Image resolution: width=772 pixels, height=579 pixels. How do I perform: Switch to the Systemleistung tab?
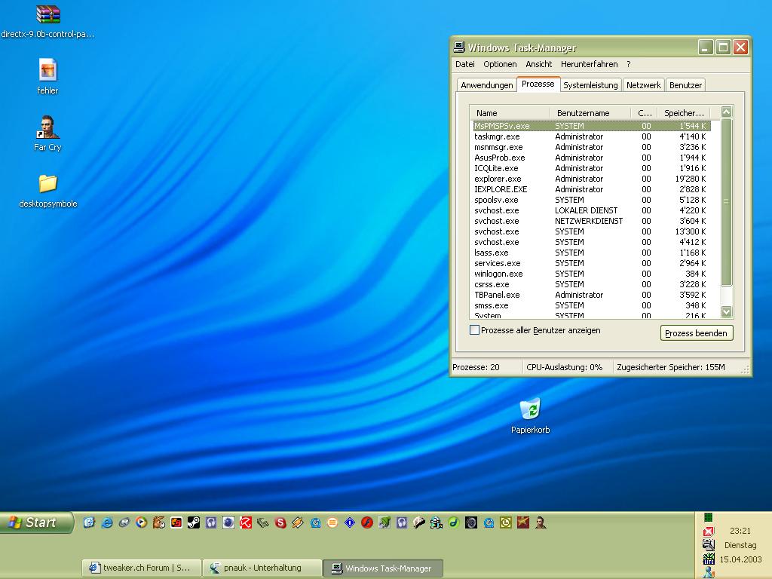coord(590,85)
